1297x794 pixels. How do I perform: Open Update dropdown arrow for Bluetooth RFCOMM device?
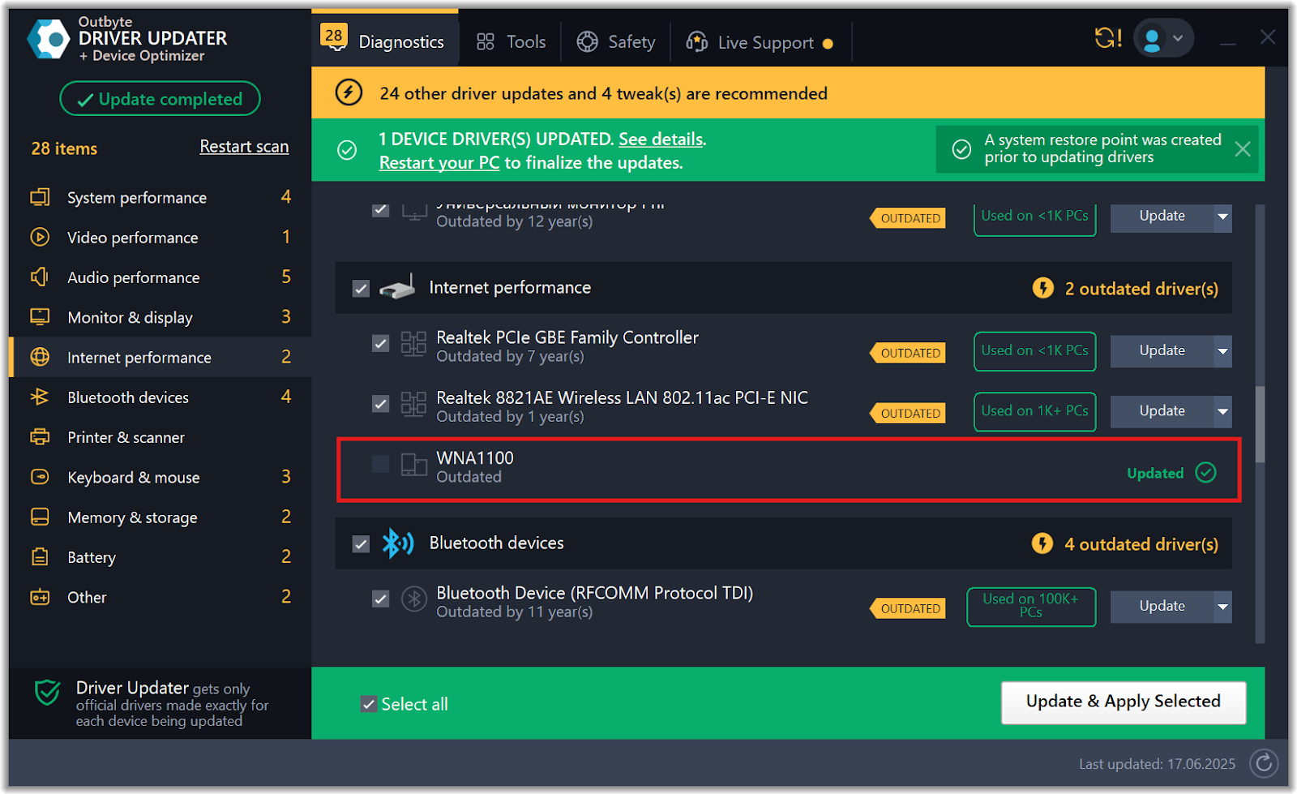(1222, 607)
